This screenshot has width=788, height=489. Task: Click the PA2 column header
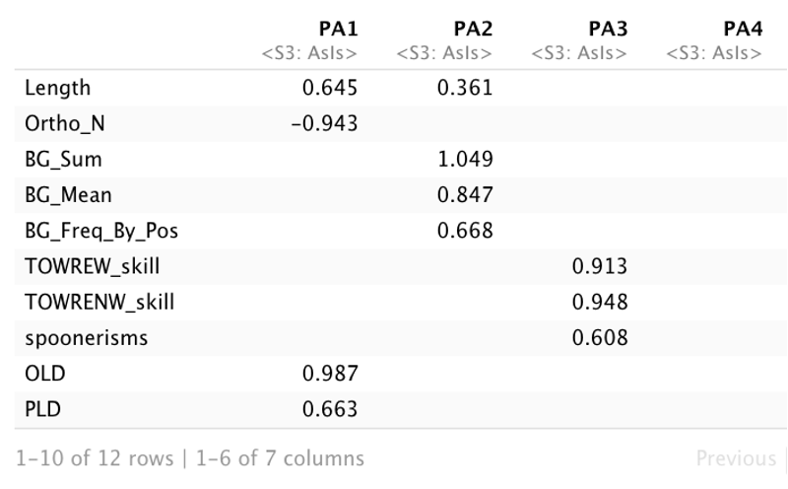[x=473, y=30]
